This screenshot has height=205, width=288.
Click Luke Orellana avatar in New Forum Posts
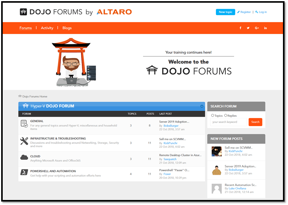[x=217, y=189]
